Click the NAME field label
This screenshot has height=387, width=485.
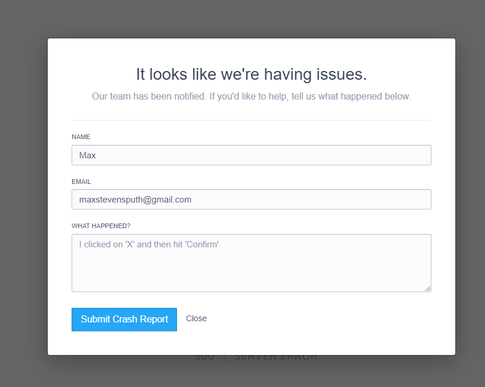81,137
